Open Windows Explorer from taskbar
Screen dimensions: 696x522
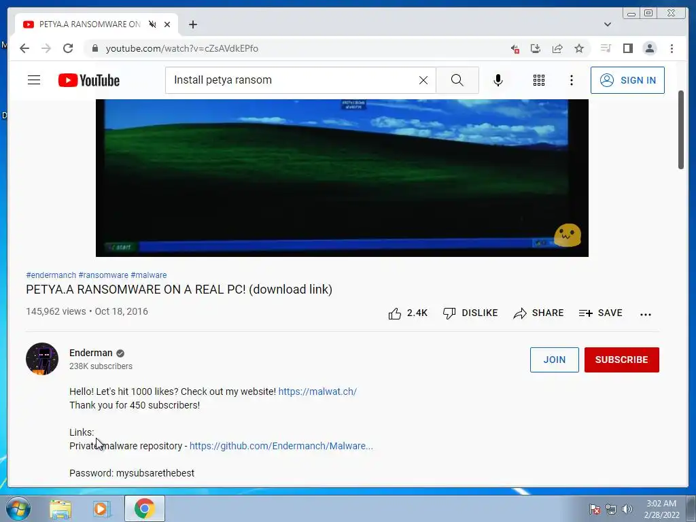click(x=60, y=509)
